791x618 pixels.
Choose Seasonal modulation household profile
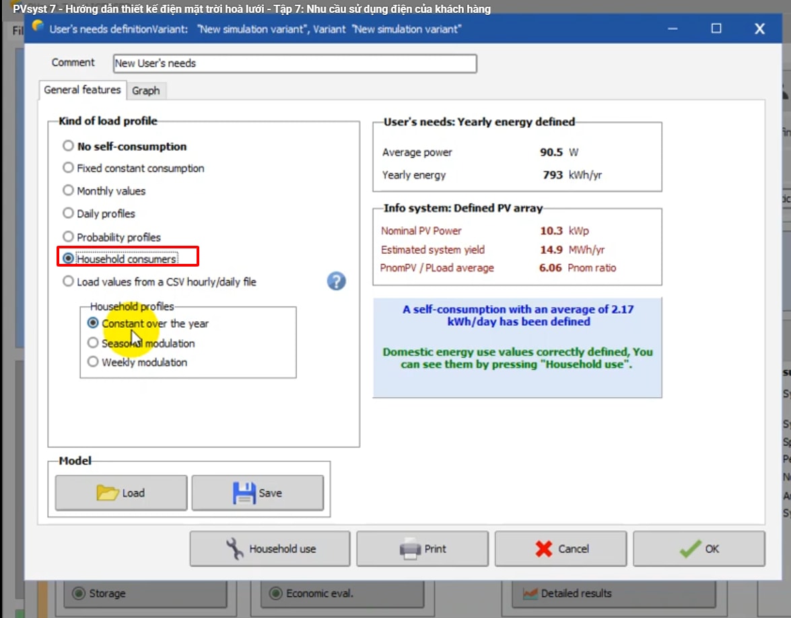[x=93, y=343]
